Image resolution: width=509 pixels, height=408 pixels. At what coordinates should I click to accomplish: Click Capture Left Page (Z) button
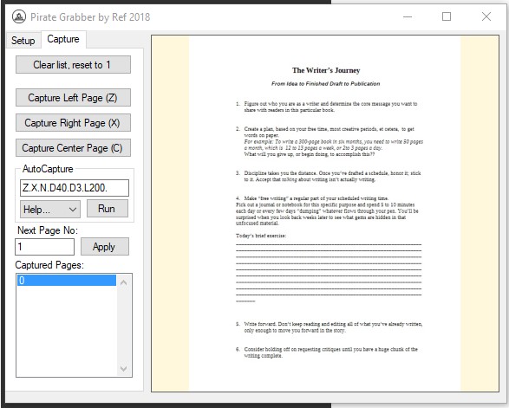point(73,98)
